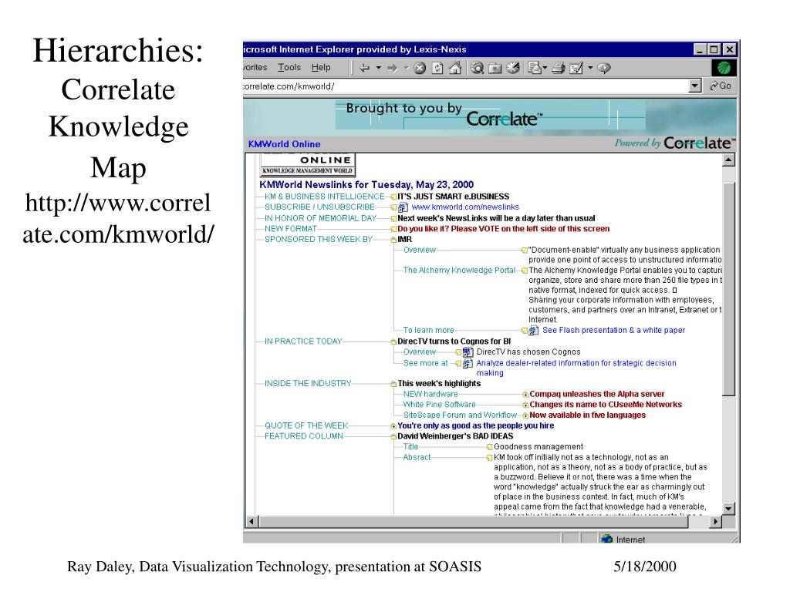Expand Now available in five languages node

point(525,415)
